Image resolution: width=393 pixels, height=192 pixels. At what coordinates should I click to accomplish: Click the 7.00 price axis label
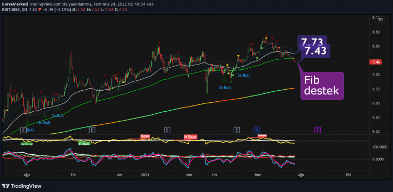pyautogui.click(x=376, y=75)
